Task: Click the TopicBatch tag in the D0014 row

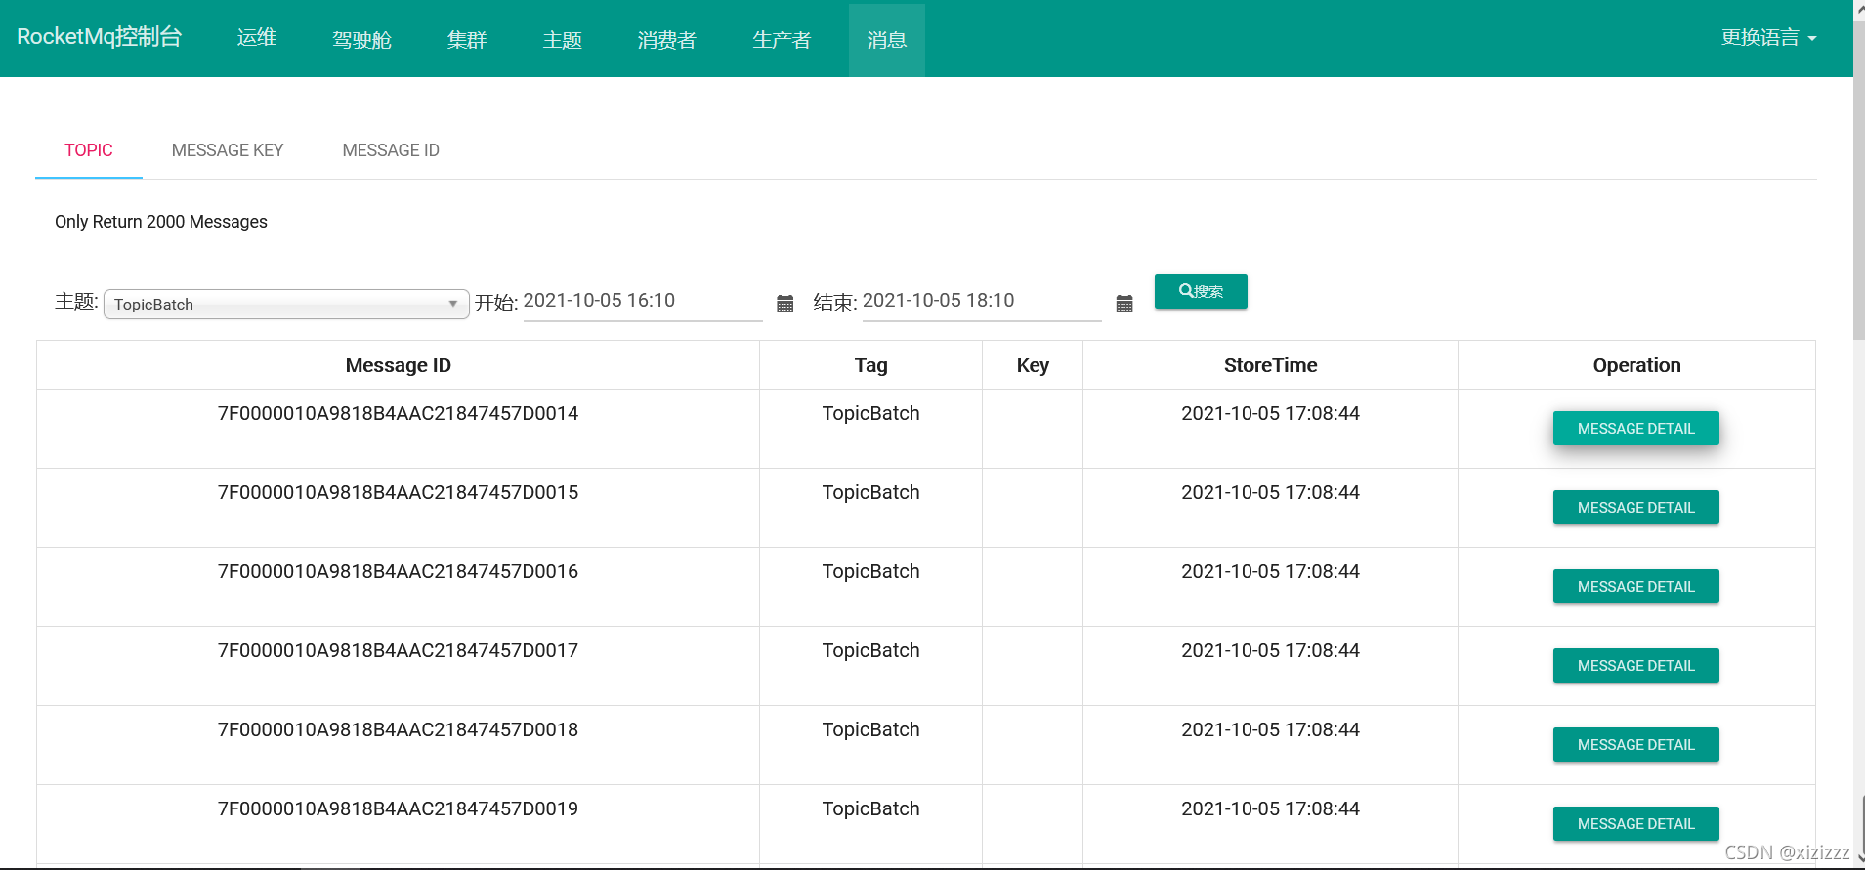Action: pyautogui.click(x=871, y=413)
